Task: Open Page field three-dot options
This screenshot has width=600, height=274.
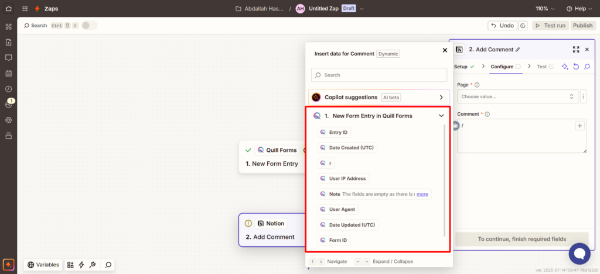Action: click(583, 96)
